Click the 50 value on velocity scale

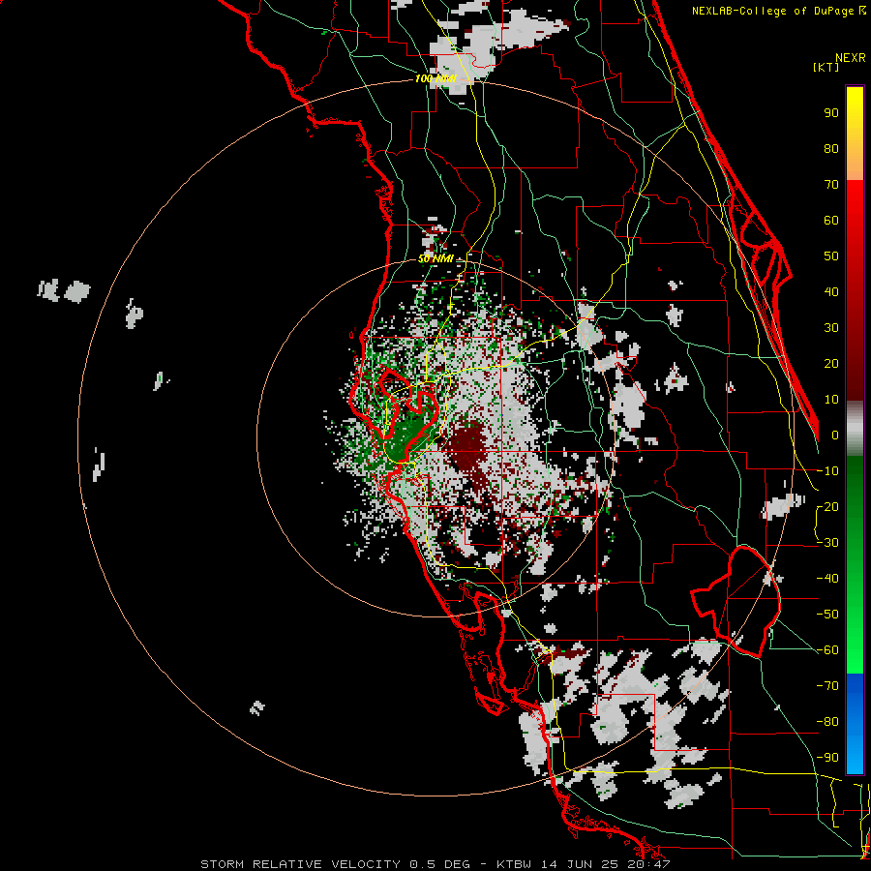click(831, 256)
